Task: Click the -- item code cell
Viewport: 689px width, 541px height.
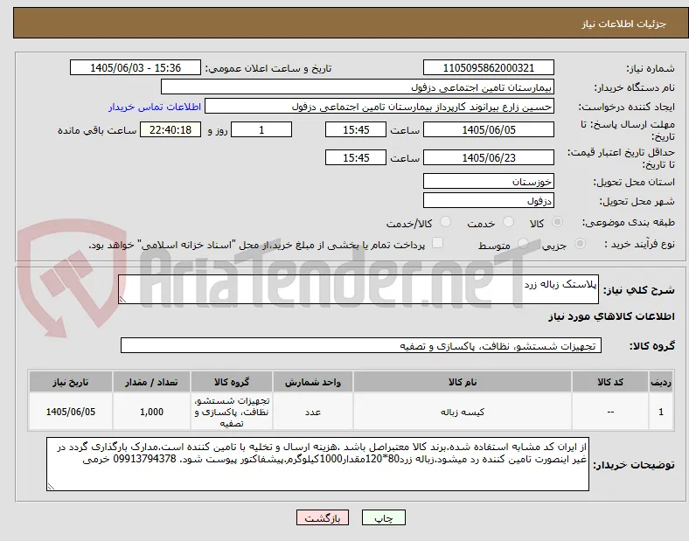Action: (x=610, y=412)
